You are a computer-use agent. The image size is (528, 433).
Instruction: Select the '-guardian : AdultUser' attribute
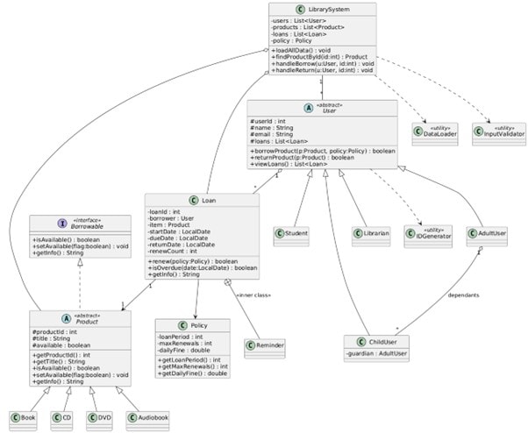[x=376, y=353]
